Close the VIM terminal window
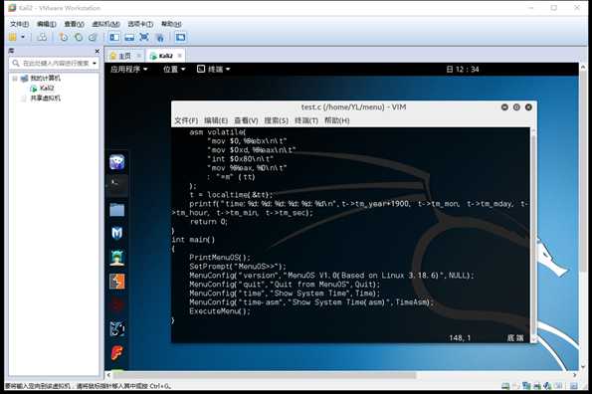This screenshot has height=394, width=592. coord(528,107)
